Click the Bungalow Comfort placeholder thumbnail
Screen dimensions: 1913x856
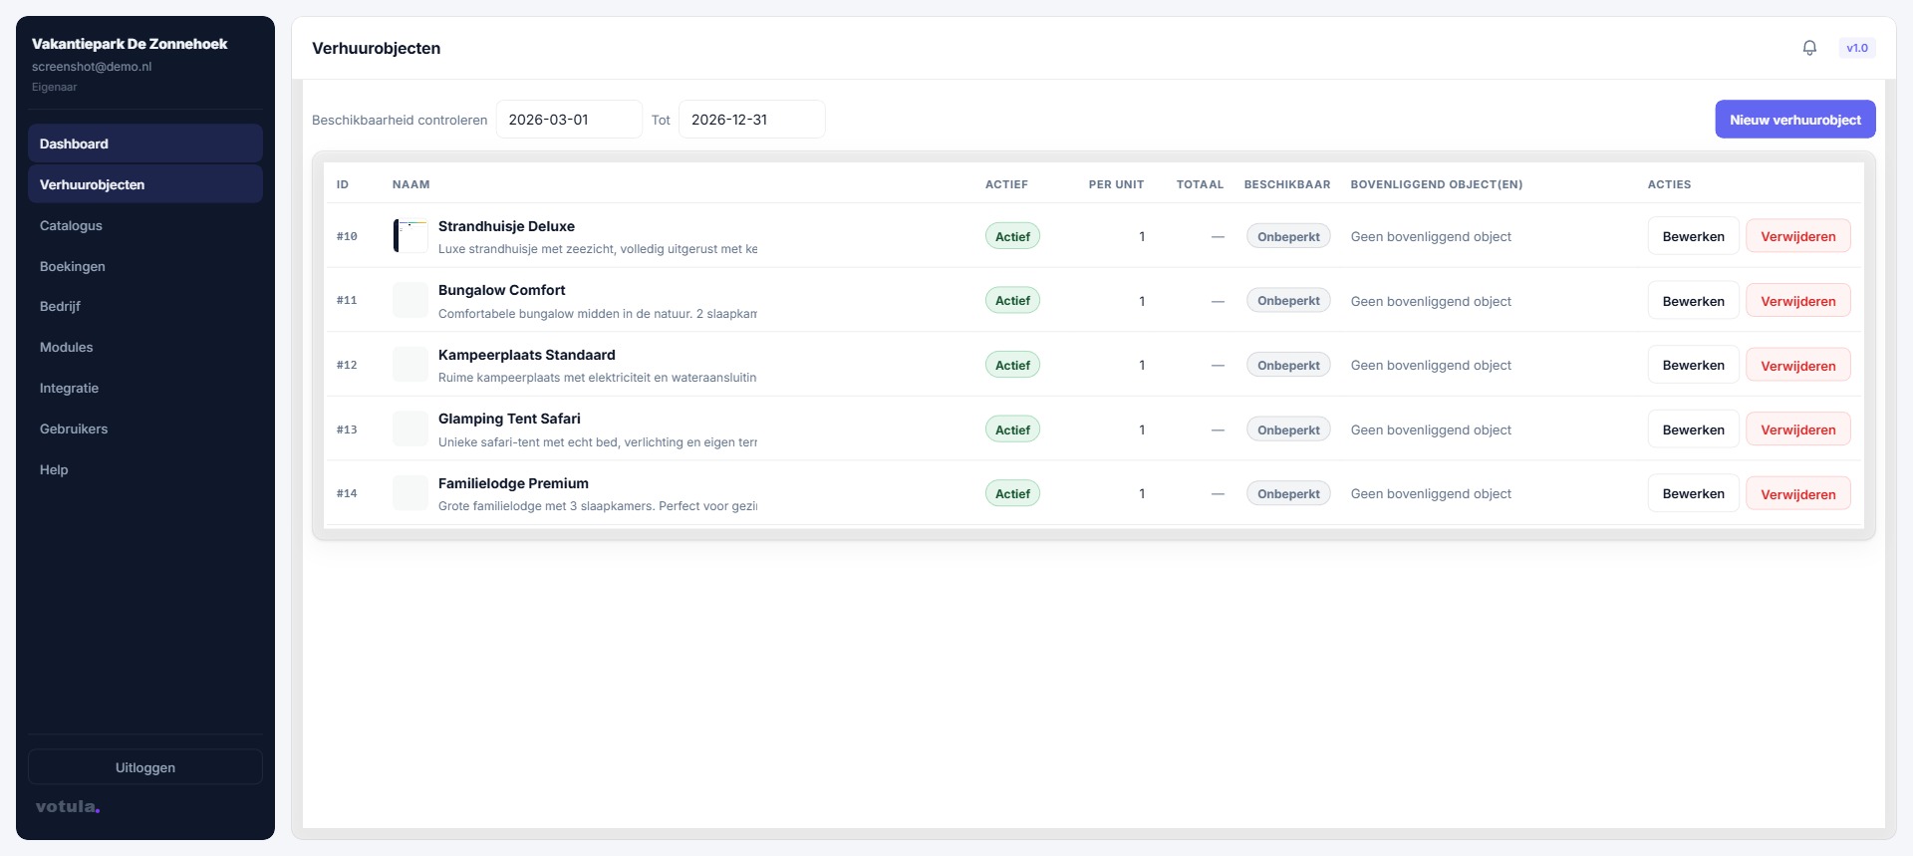pos(410,300)
